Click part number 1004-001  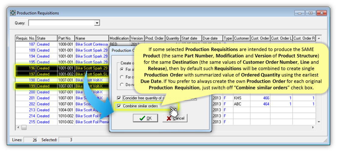(x=66, y=110)
